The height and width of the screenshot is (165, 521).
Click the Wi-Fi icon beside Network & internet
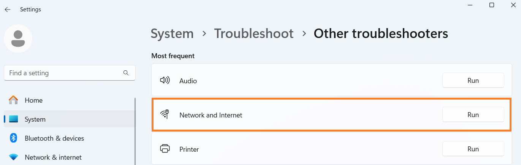click(13, 157)
